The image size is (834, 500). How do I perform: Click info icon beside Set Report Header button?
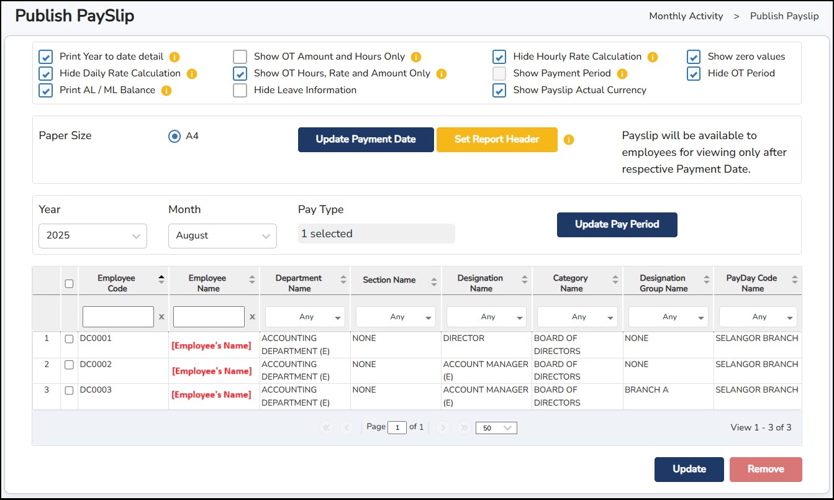tap(569, 140)
